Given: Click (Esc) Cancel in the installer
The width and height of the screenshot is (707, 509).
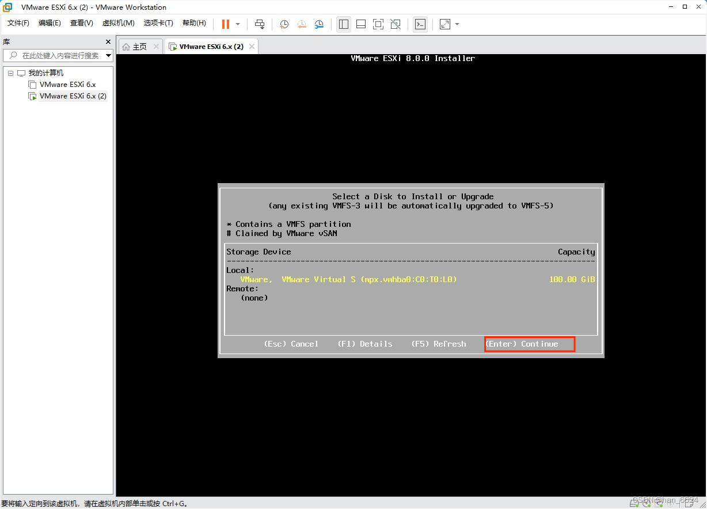Looking at the screenshot, I should [x=291, y=344].
